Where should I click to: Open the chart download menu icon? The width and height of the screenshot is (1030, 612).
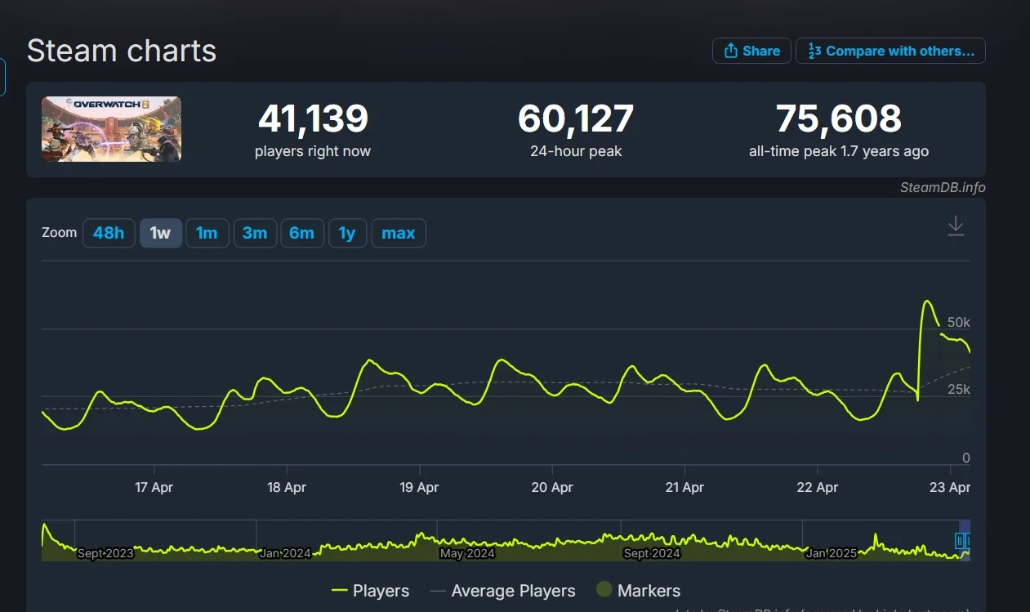pyautogui.click(x=956, y=226)
